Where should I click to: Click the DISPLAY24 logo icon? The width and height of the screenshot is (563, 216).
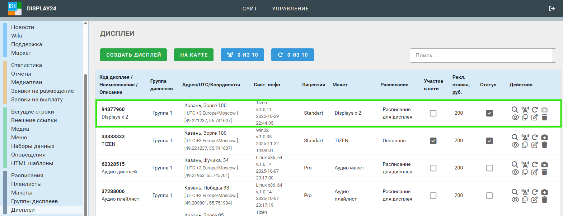14,8
